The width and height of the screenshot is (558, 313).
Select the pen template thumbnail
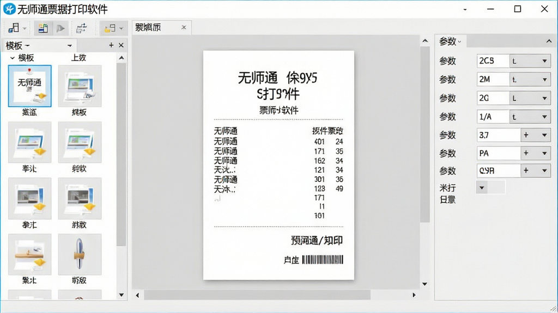click(x=80, y=254)
